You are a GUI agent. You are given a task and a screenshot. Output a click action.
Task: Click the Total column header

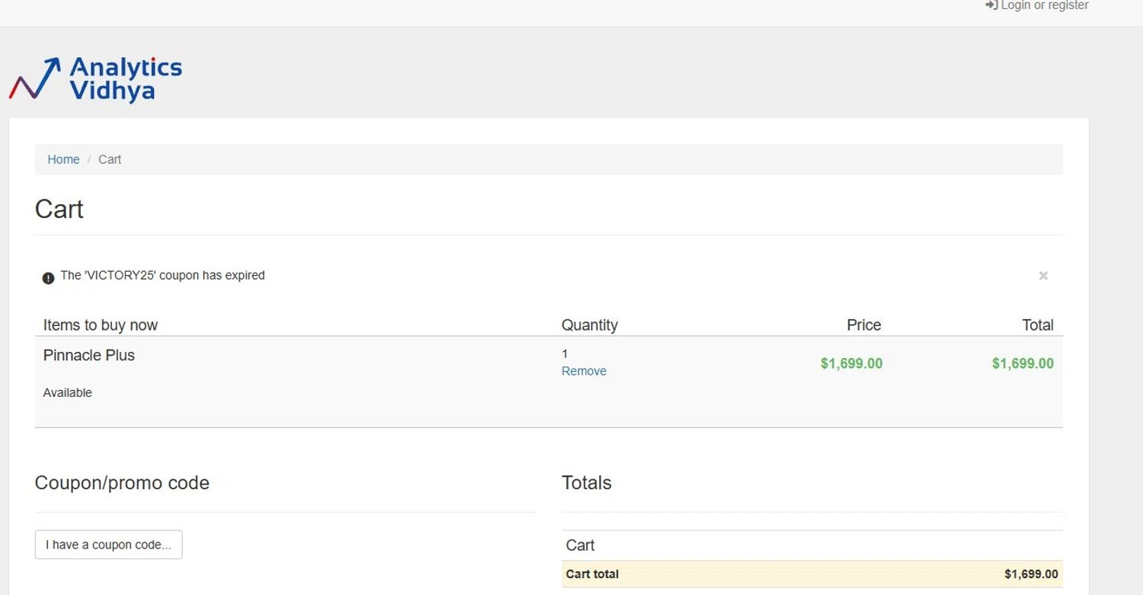click(1038, 325)
